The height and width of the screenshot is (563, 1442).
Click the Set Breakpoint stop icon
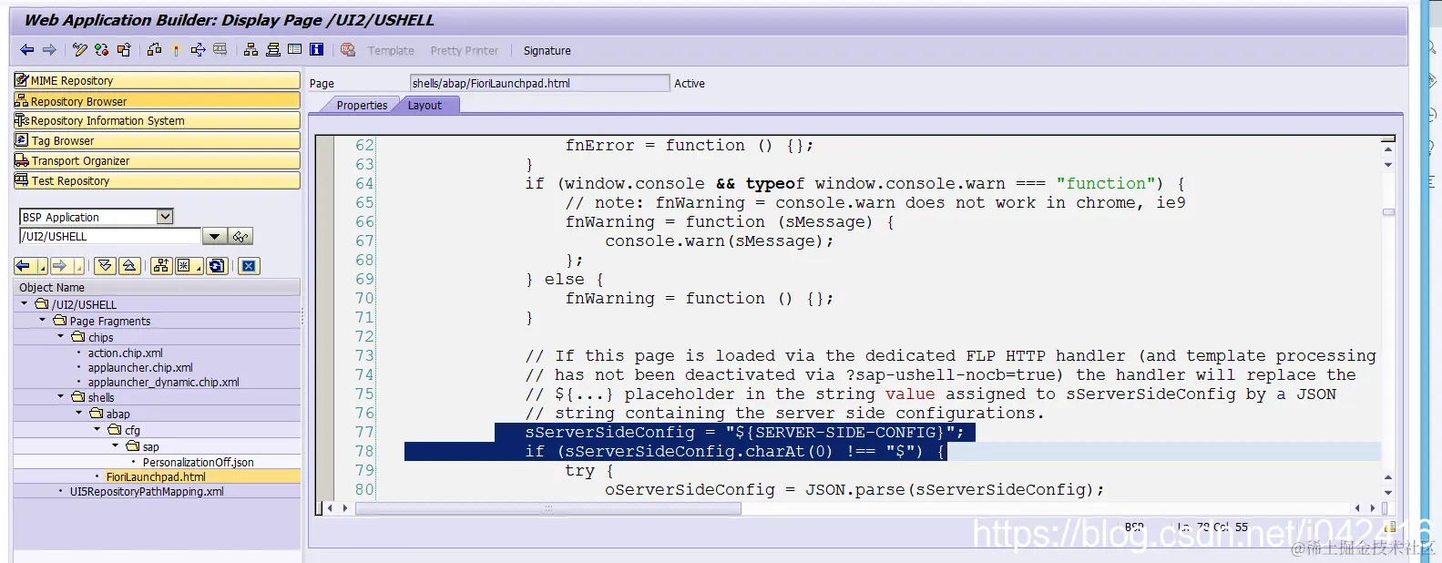coord(347,50)
